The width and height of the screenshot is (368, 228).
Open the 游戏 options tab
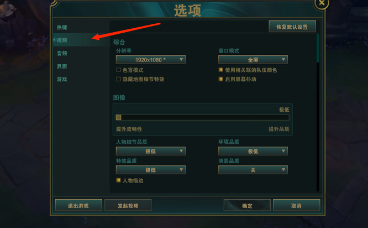point(62,79)
